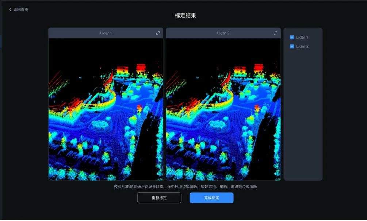This screenshot has height=221, width=367.
Task: Click the circular structure in Lidar 2 view
Action: point(217,124)
